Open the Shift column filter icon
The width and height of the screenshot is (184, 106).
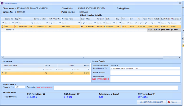click(x=51, y=23)
